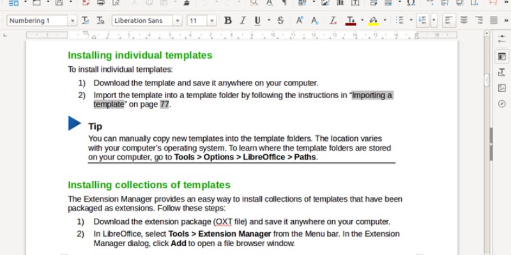Expand the highlighting color palette arrow
The width and height of the screenshot is (511, 255).
[x=385, y=20]
